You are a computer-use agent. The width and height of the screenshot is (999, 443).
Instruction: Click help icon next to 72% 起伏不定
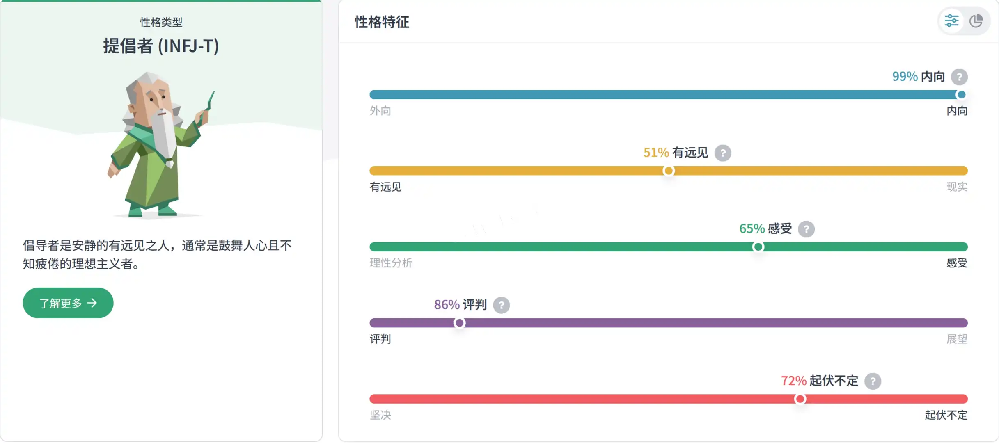pyautogui.click(x=873, y=381)
